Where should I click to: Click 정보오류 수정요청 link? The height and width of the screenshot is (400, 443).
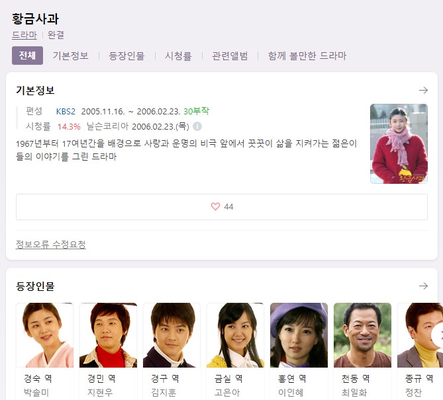51,244
